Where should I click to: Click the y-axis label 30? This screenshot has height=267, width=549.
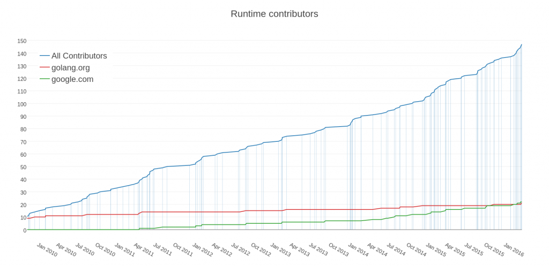point(23,192)
